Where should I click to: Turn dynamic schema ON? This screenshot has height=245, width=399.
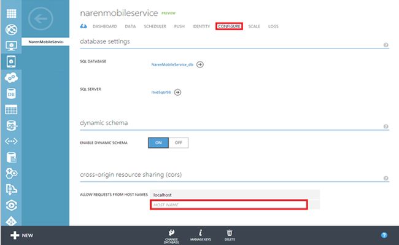click(158, 142)
